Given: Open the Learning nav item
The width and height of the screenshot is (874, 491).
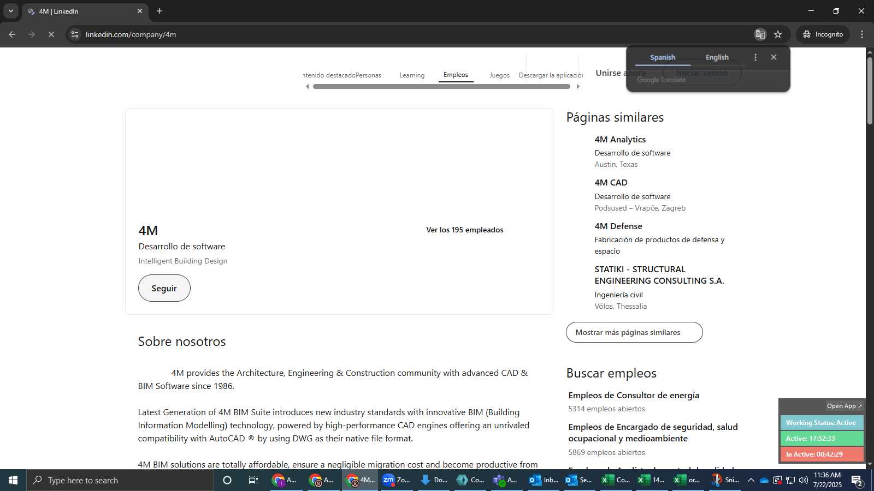Looking at the screenshot, I should click(412, 75).
